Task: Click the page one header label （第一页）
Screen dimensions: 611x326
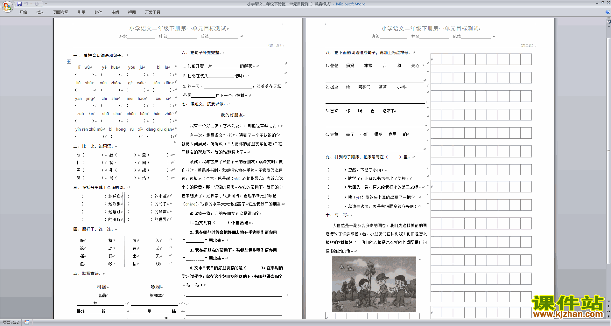Action: pyautogui.click(x=275, y=45)
